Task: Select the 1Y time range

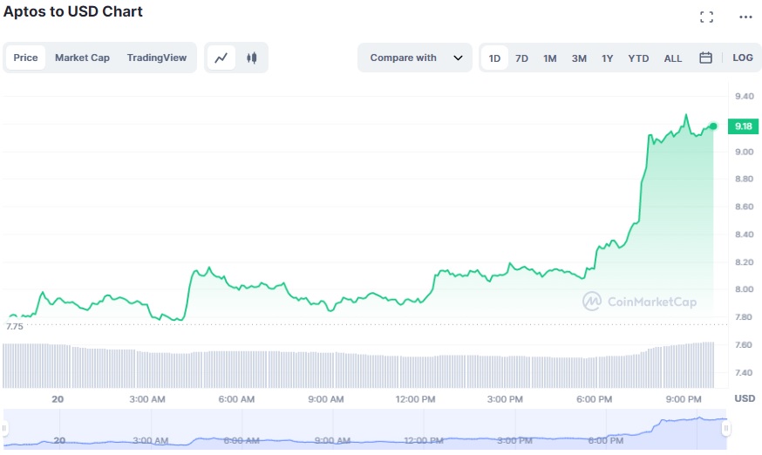Action: pos(608,58)
